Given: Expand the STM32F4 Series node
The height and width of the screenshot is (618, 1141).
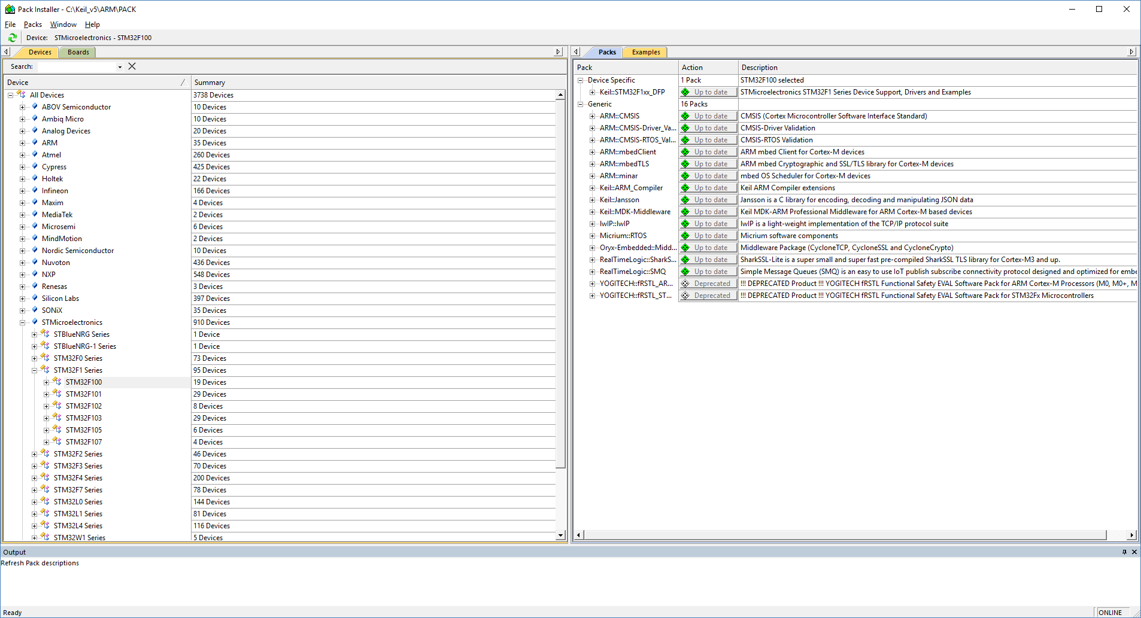Looking at the screenshot, I should (x=35, y=478).
